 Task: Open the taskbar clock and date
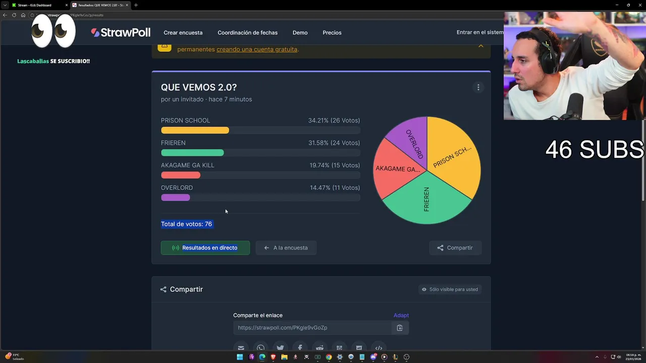[x=633, y=356]
